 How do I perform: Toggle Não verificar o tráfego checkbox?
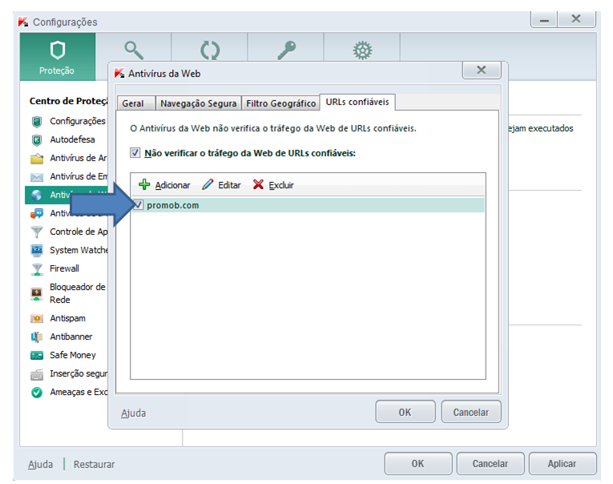tap(135, 152)
